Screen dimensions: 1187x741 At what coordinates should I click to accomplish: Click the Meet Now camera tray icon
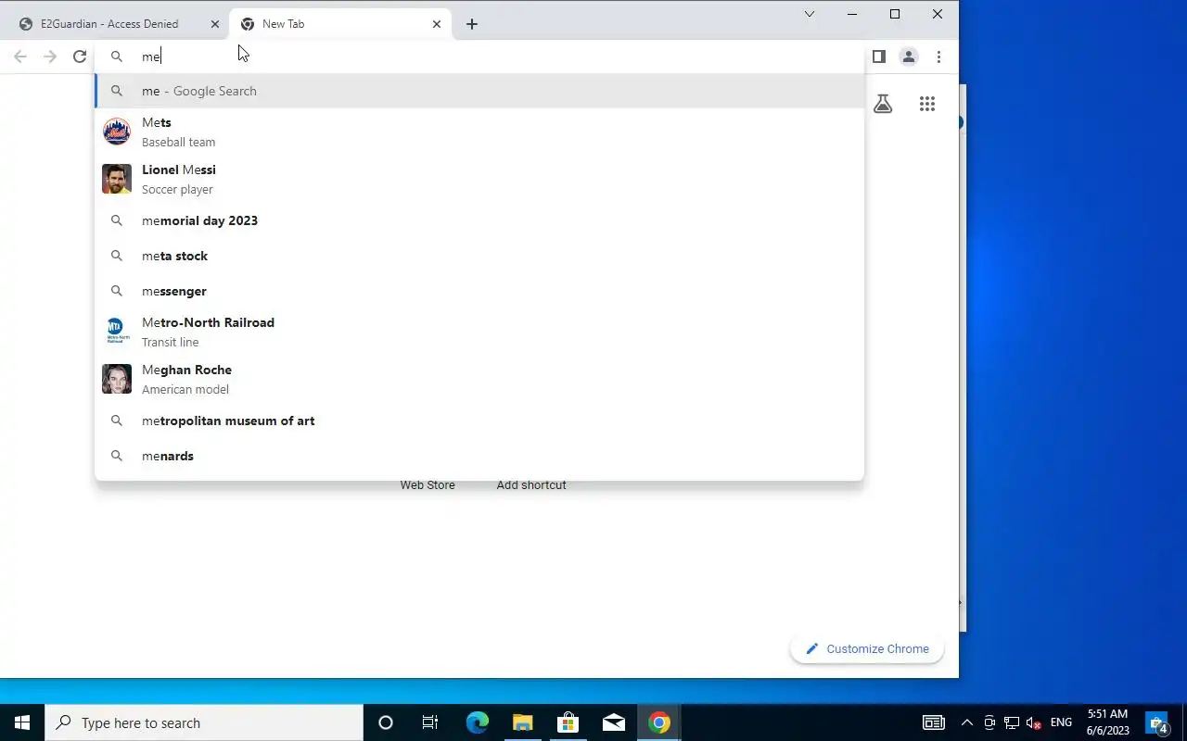989,722
